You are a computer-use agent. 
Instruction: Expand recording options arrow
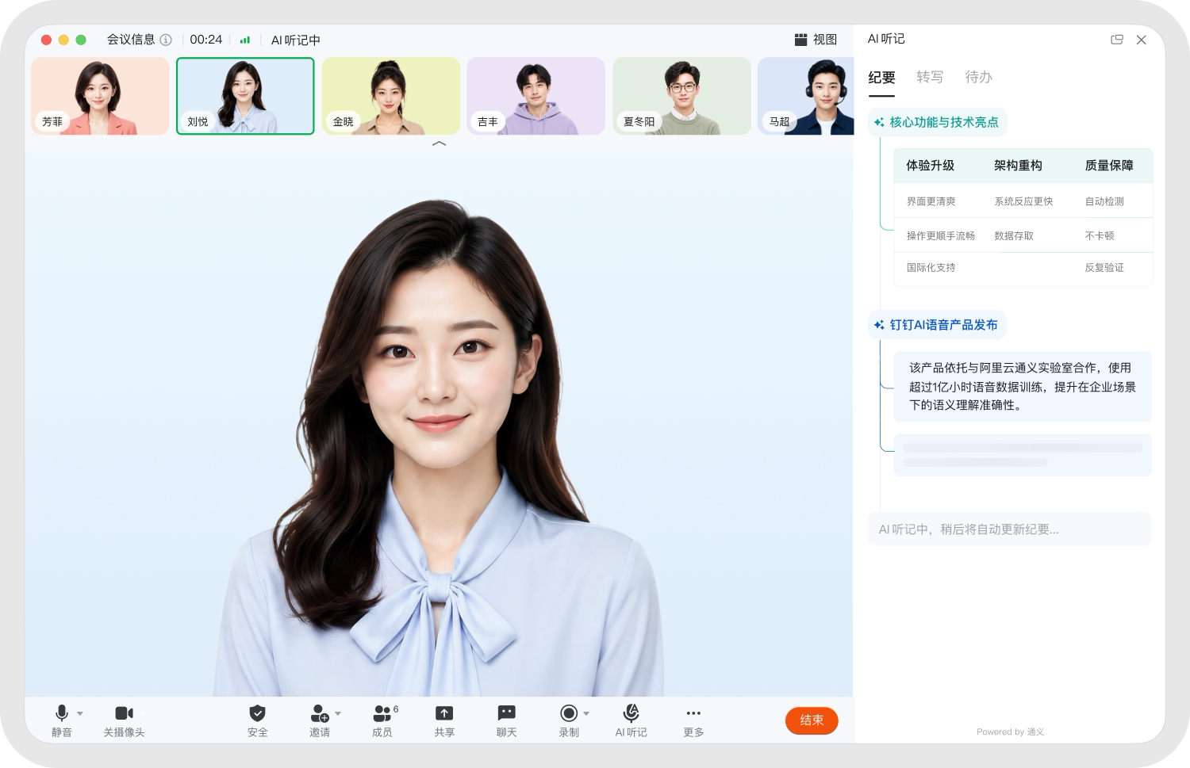586,713
